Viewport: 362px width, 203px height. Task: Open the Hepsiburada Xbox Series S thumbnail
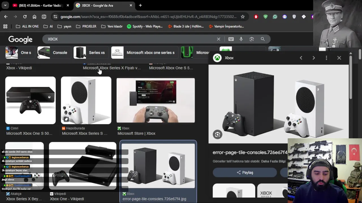coord(86,100)
